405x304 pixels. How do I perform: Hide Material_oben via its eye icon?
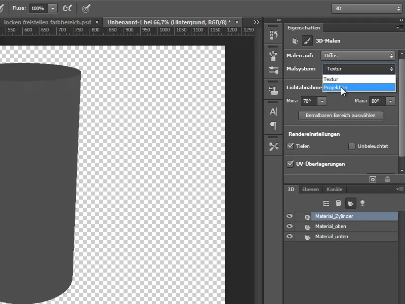point(290,226)
